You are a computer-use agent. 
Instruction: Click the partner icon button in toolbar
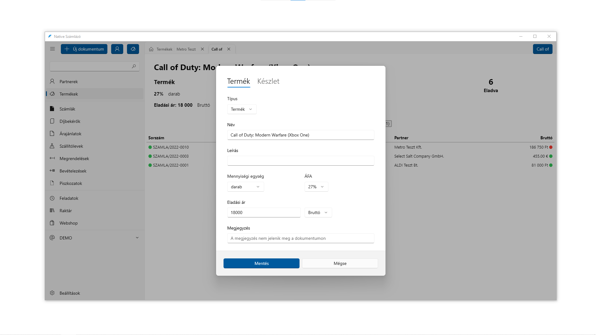(x=117, y=49)
